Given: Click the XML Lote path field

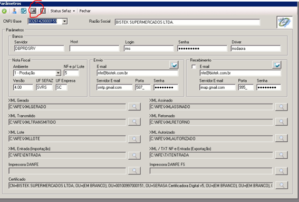Looking at the screenshot, I should click(67, 139).
